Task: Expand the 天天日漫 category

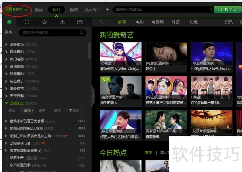Action: coord(6,96)
